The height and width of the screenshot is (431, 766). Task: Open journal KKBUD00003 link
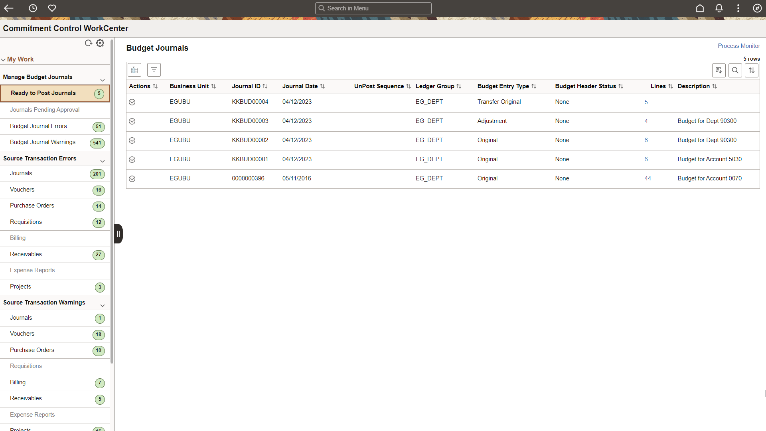[250, 121]
